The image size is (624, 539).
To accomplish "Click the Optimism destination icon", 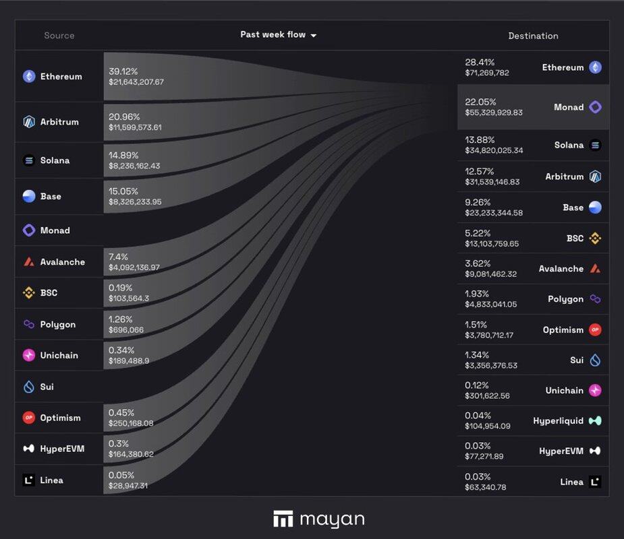I will coord(594,330).
